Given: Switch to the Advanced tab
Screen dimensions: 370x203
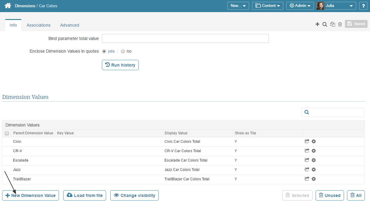Looking at the screenshot, I should click(70, 25).
